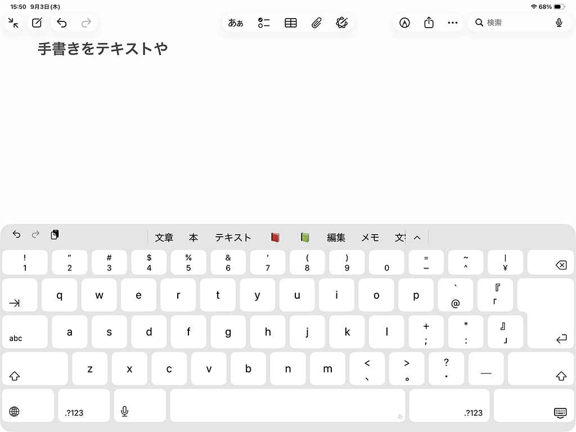This screenshot has width=576, height=432.
Task: Switch keyboard language with the globe key
Action: click(x=28, y=406)
